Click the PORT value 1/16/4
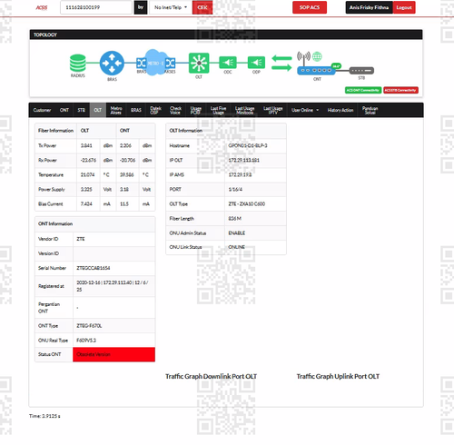The width and height of the screenshot is (454, 445). coord(235,189)
